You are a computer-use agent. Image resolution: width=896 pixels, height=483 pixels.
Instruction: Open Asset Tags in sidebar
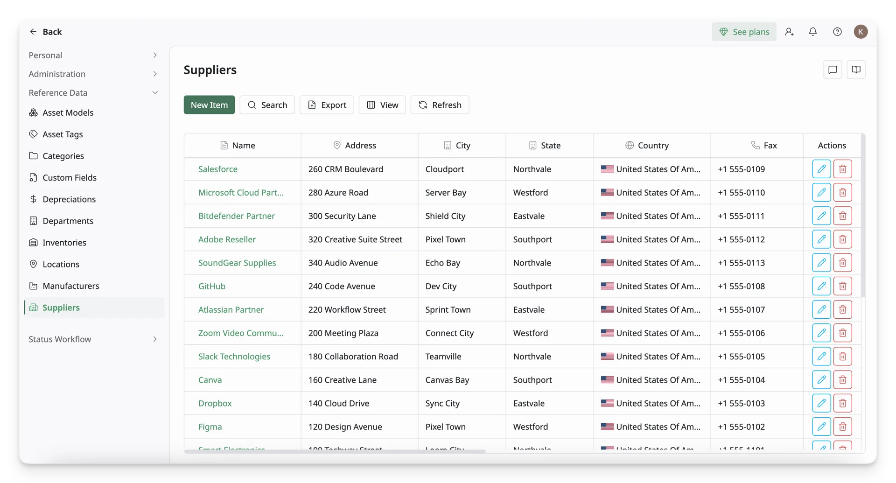tap(93, 134)
